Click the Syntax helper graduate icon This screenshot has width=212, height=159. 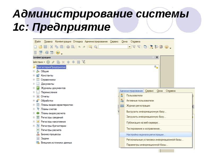coord(151,47)
